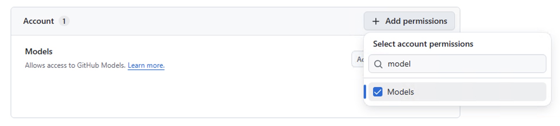Click the "Add permissions" text label
The height and width of the screenshot is (126, 560).
pos(416,21)
